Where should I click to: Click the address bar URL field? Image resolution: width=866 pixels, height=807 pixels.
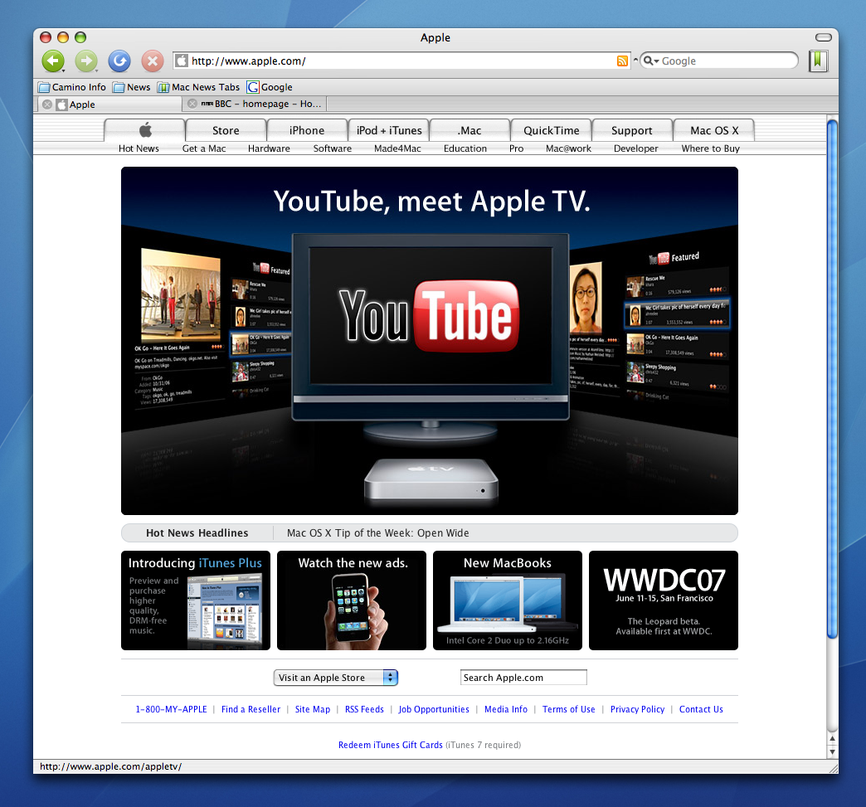click(401, 61)
